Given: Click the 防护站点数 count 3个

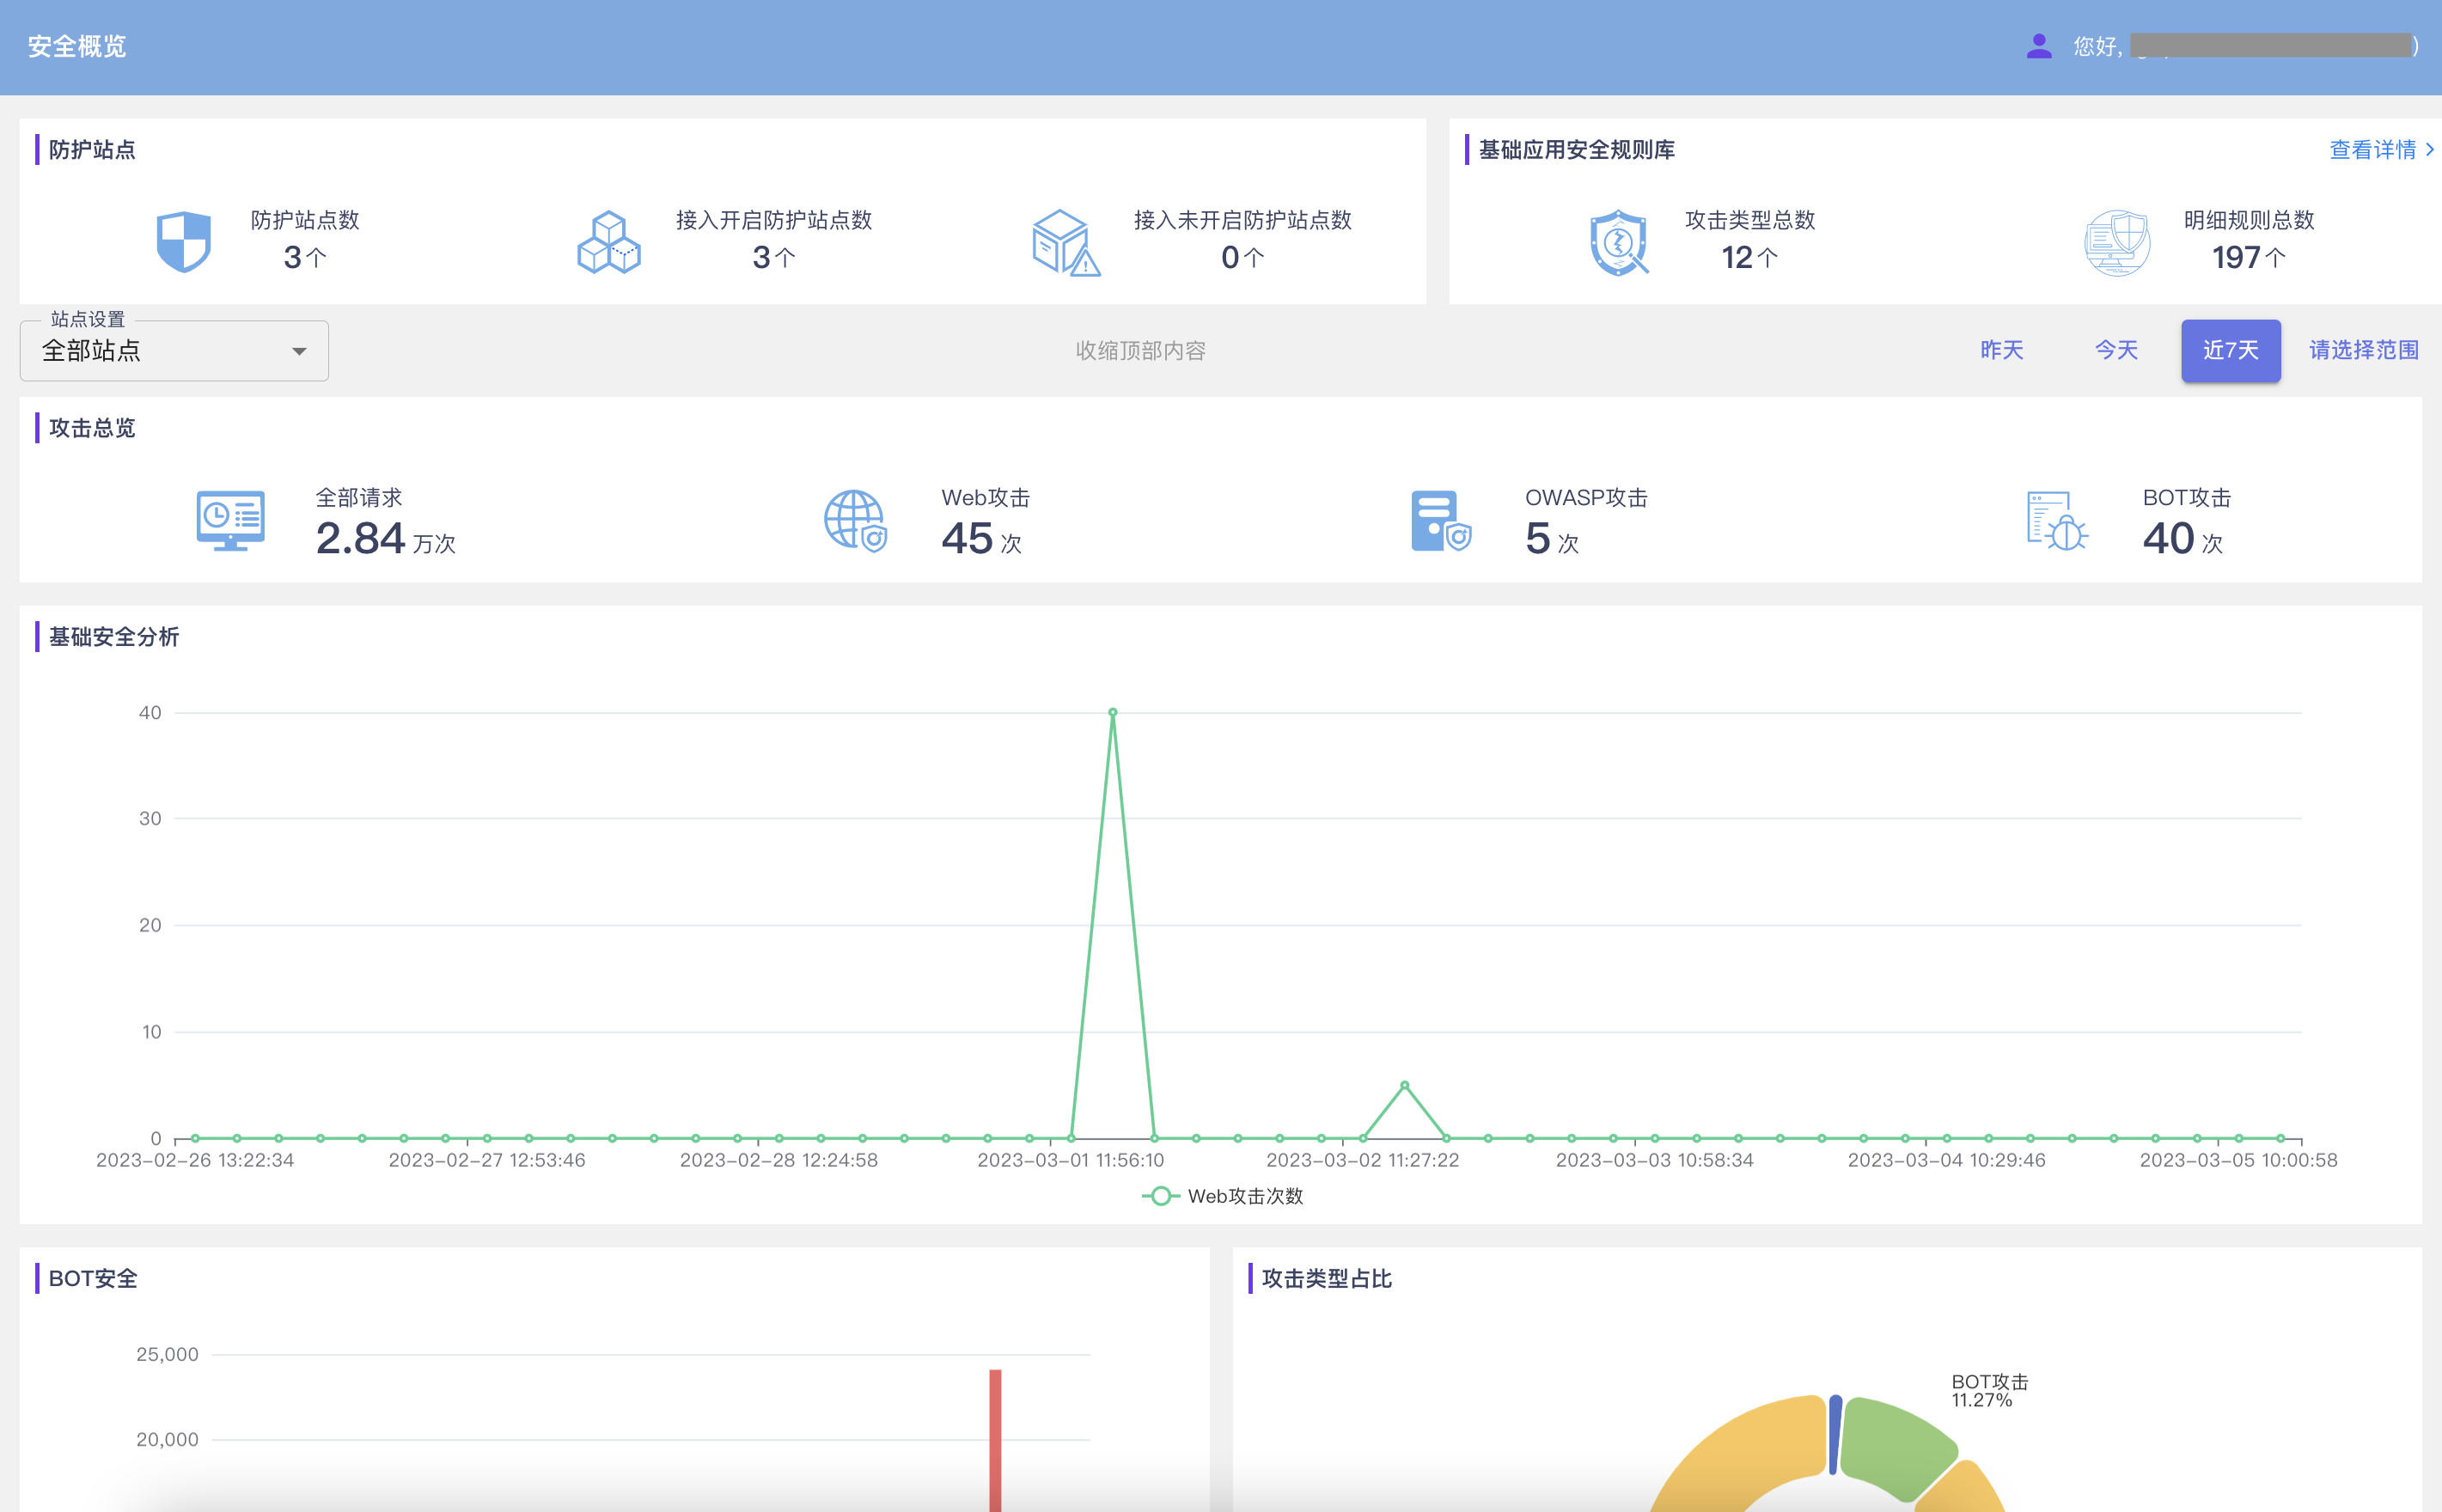Looking at the screenshot, I should (x=305, y=257).
